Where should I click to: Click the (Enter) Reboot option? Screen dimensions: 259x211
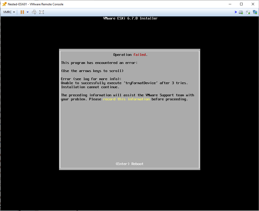[130, 164]
